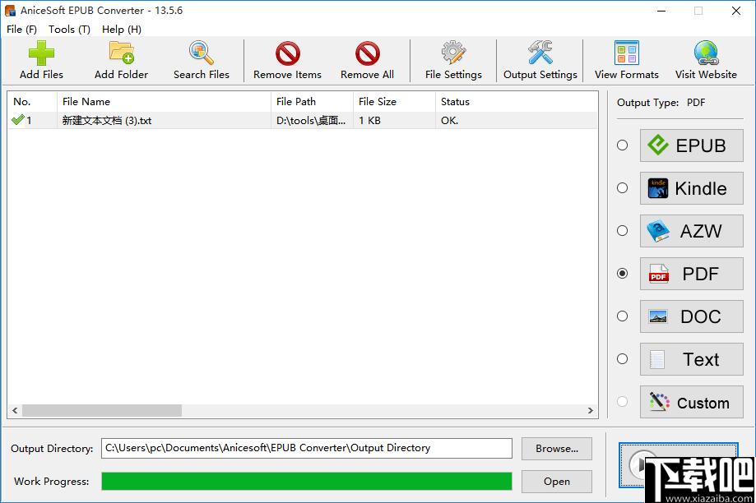Viewport: 756px width, 503px height.
Task: Select the Text output format button
Action: click(691, 359)
